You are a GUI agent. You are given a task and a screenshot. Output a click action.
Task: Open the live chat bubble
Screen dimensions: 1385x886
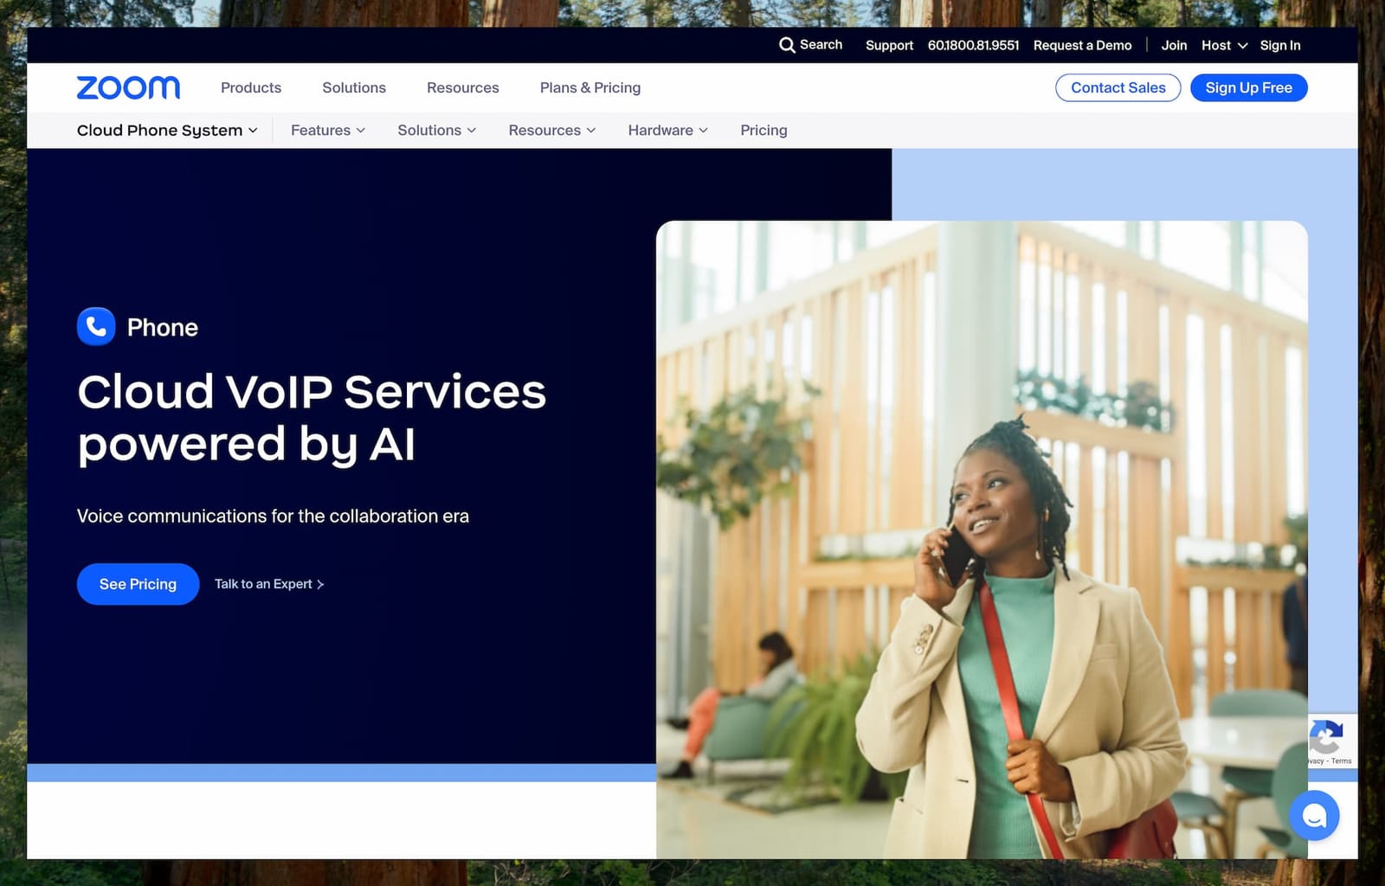(x=1314, y=814)
